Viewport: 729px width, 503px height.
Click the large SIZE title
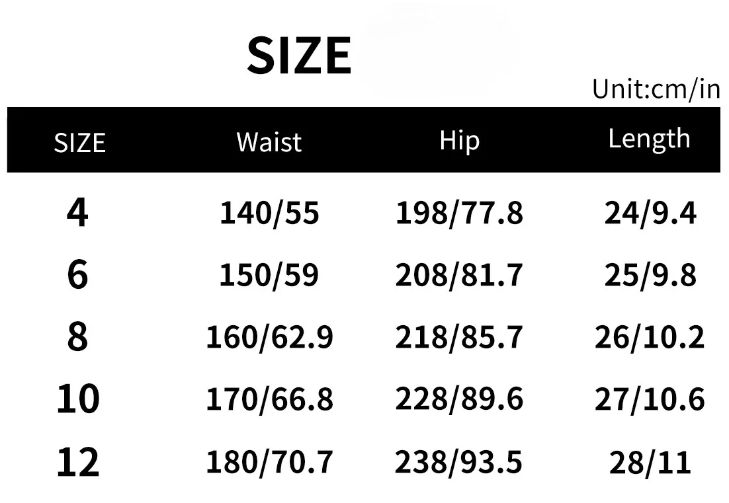299,56
